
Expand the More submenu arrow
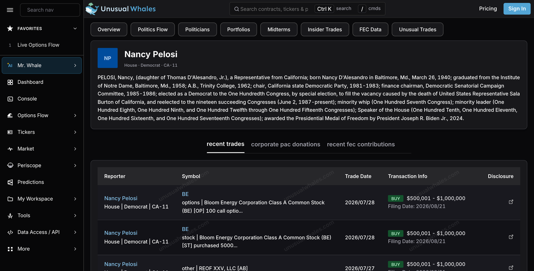point(75,249)
